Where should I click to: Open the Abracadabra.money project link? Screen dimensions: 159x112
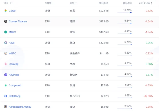point(20,107)
